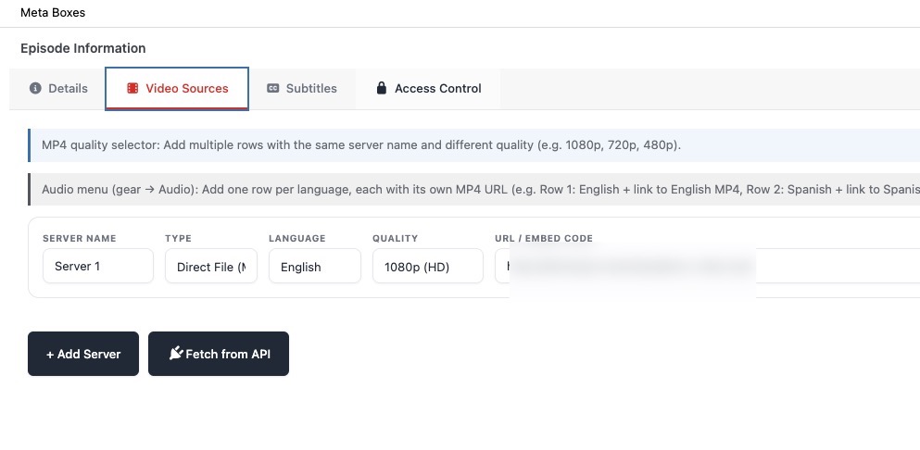Open the Subtitles tab label
Viewport: 920px width, 450px height.
coord(311,89)
